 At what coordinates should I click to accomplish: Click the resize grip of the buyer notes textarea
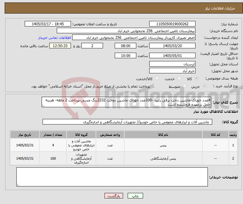point(18,185)
